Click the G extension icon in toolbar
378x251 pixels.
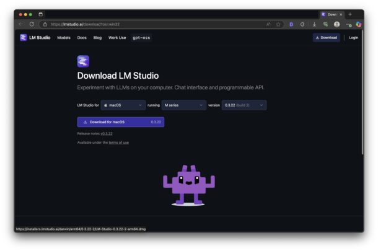click(x=302, y=24)
